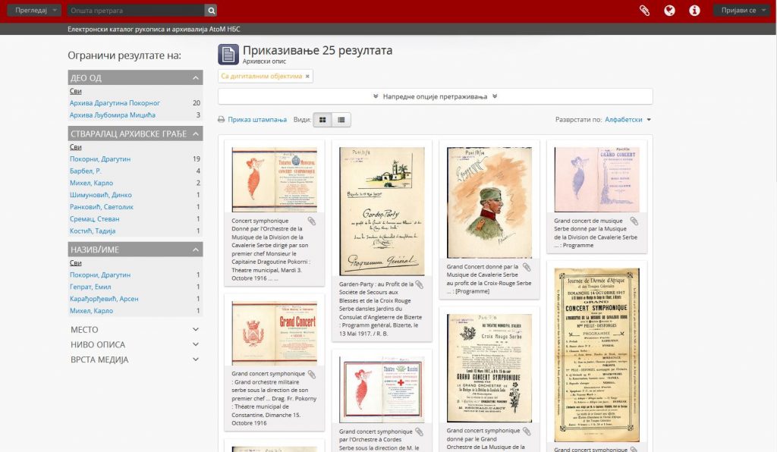Click in the Општа претрага search field
The height and width of the screenshot is (452, 777).
[x=136, y=11]
